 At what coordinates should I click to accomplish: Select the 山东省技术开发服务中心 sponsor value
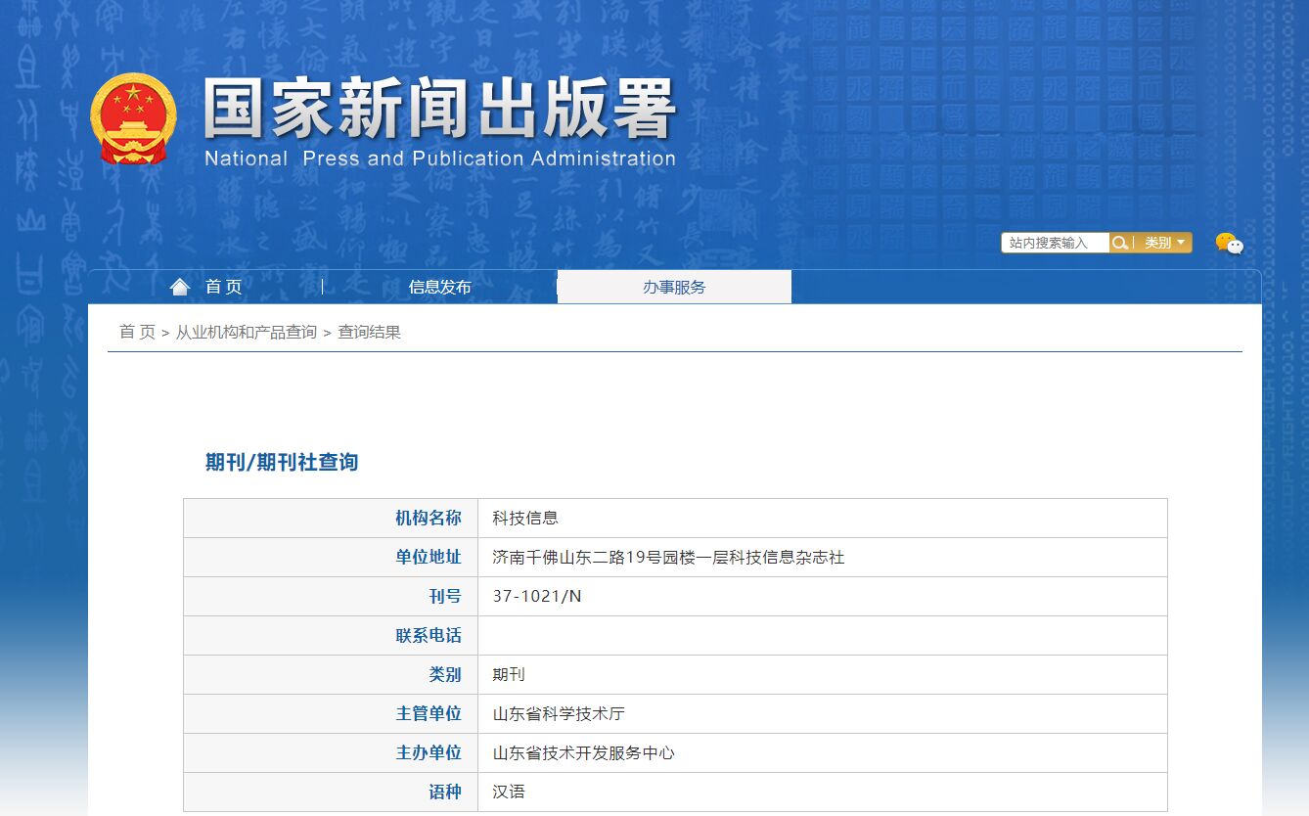pos(583,752)
